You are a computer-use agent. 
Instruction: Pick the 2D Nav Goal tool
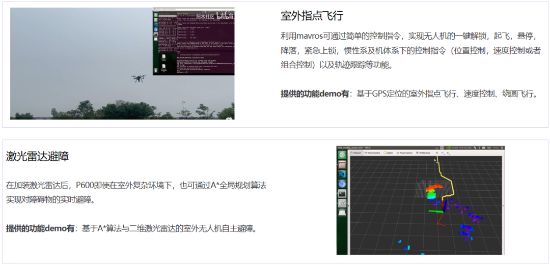(425, 153)
